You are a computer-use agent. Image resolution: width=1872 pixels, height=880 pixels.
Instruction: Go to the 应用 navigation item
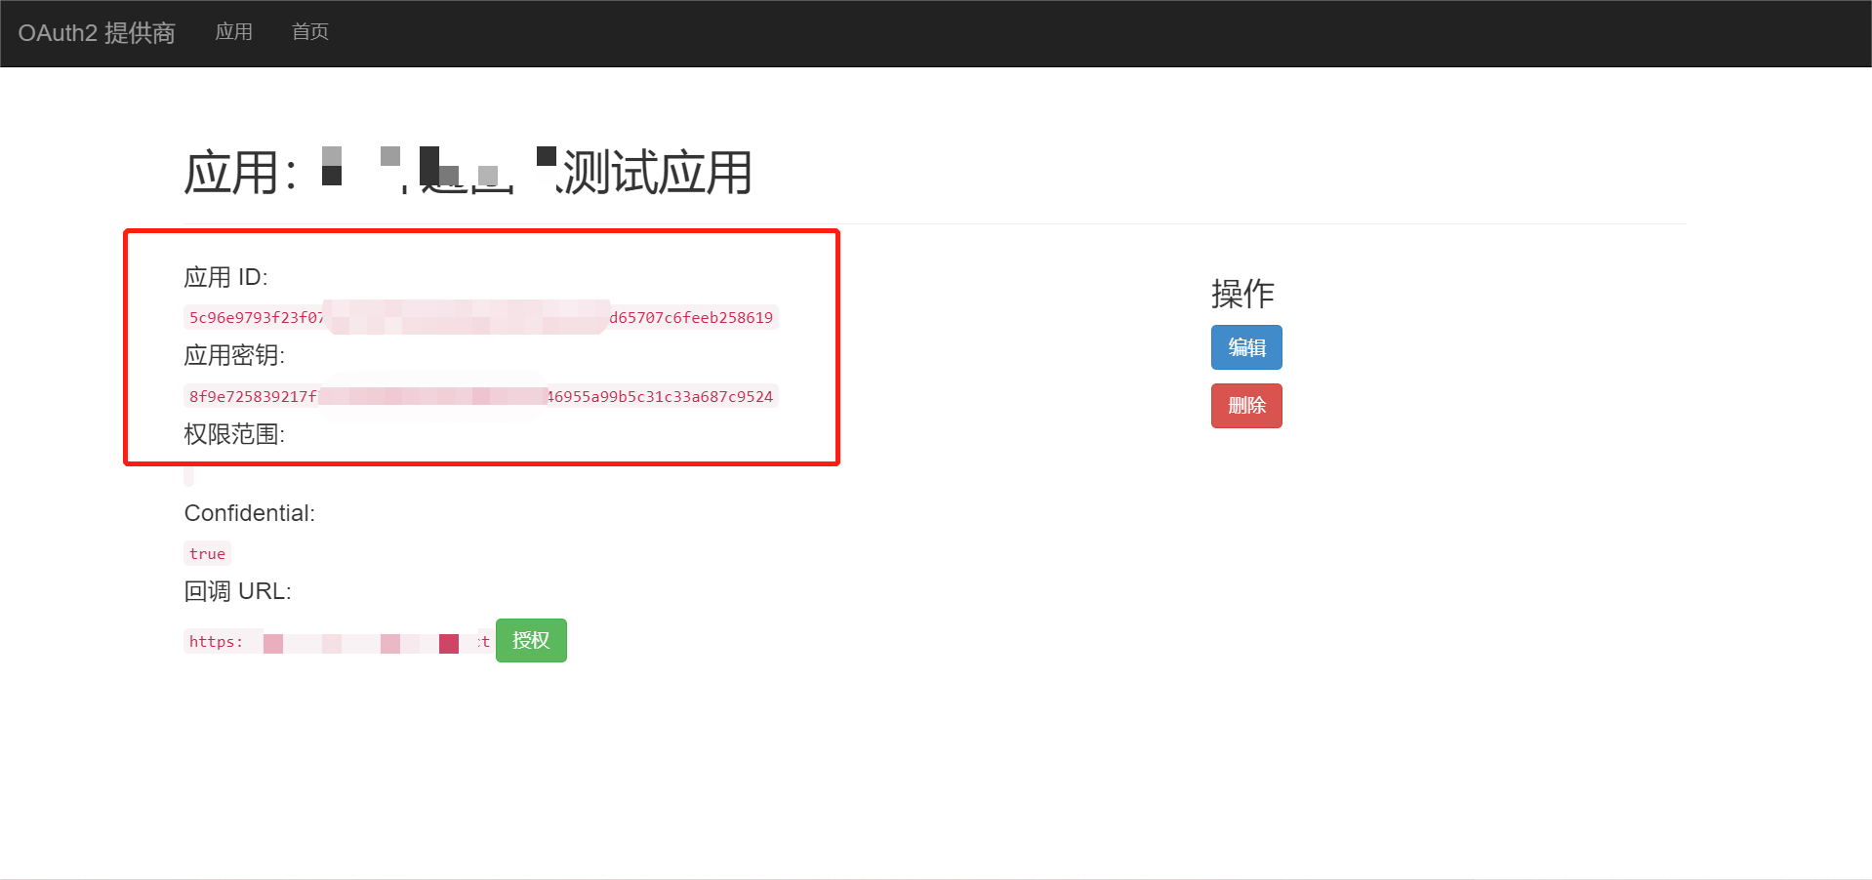pyautogui.click(x=233, y=32)
